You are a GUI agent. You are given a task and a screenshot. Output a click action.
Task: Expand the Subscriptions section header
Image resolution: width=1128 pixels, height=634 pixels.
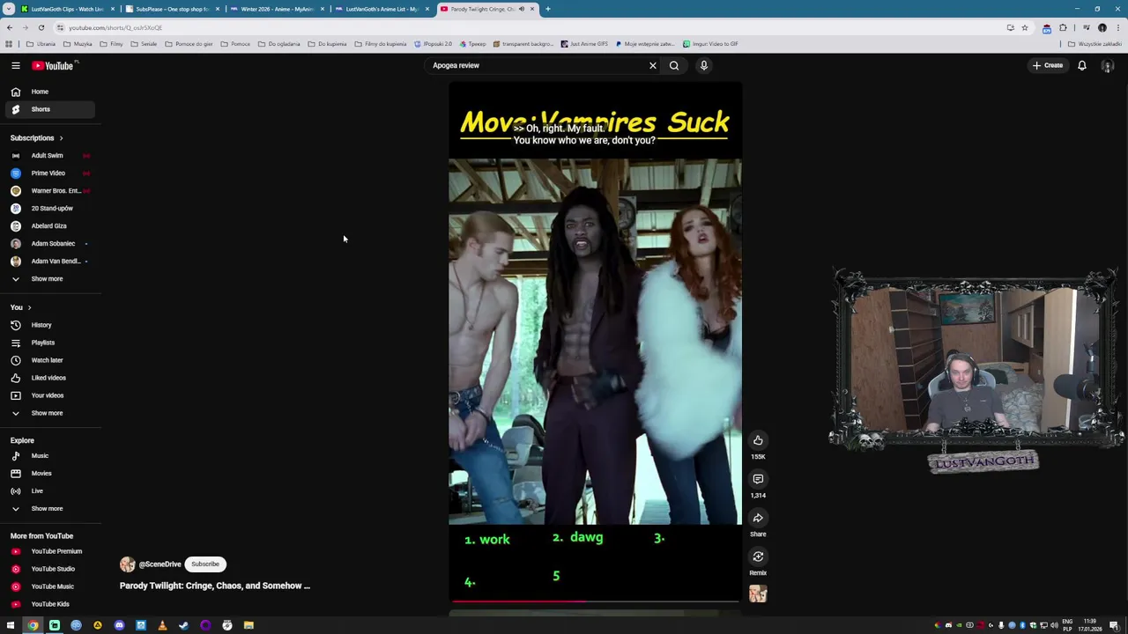pos(37,138)
